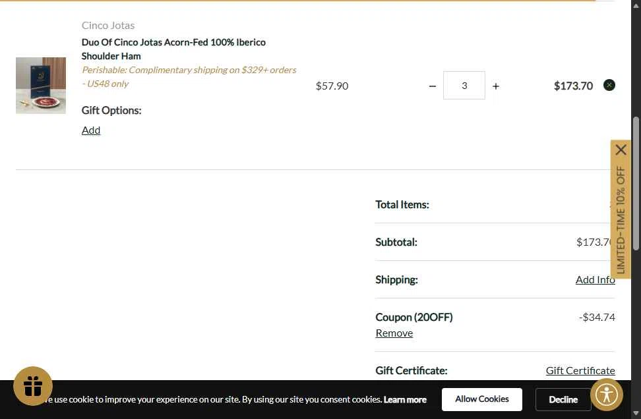641x419 pixels.
Task: Remove the Cinco Jotas ham from cart
Action: pyautogui.click(x=609, y=86)
